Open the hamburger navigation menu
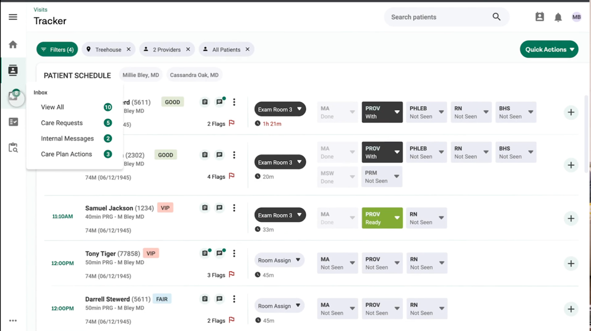Viewport: 591px width, 331px height. 13,17
